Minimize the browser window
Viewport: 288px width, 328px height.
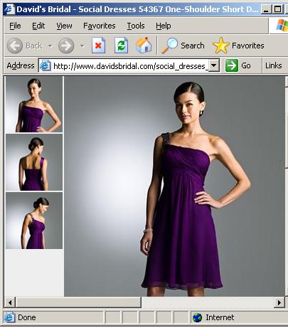tap(266, 9)
